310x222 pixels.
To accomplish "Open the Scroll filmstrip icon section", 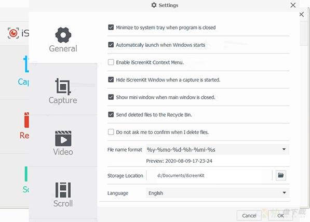I will (x=63, y=190).
